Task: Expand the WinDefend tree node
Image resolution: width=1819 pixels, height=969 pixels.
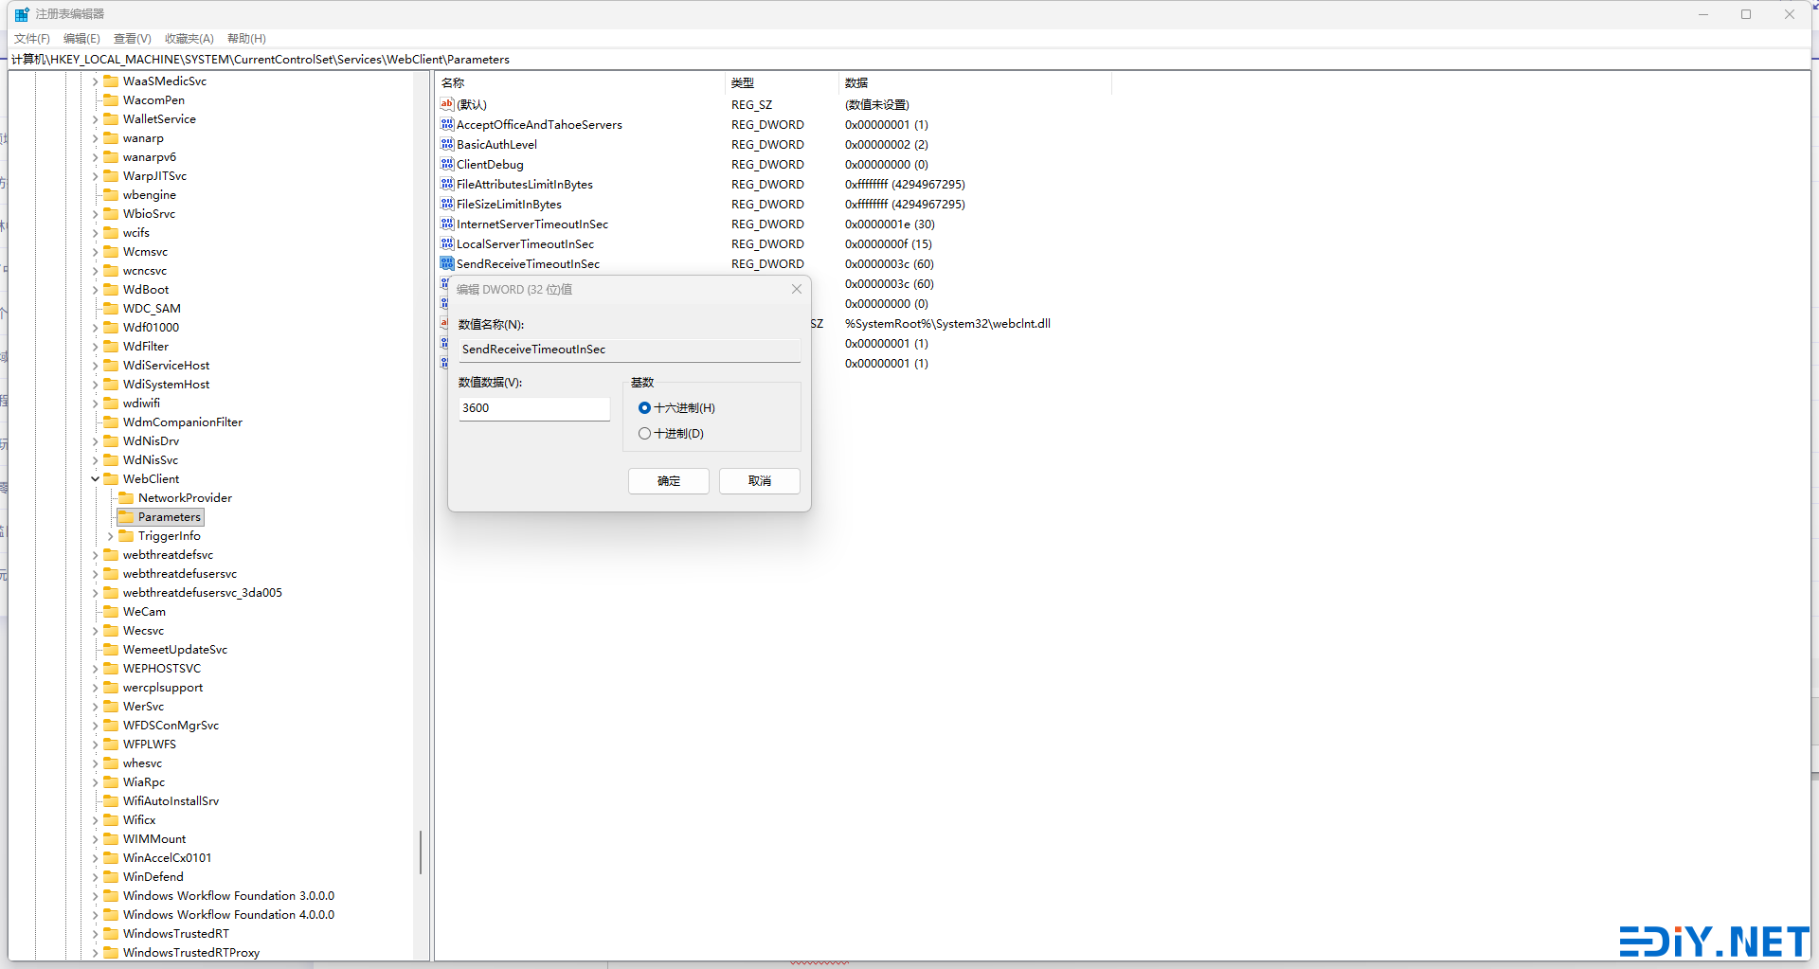Action: pyautogui.click(x=95, y=877)
